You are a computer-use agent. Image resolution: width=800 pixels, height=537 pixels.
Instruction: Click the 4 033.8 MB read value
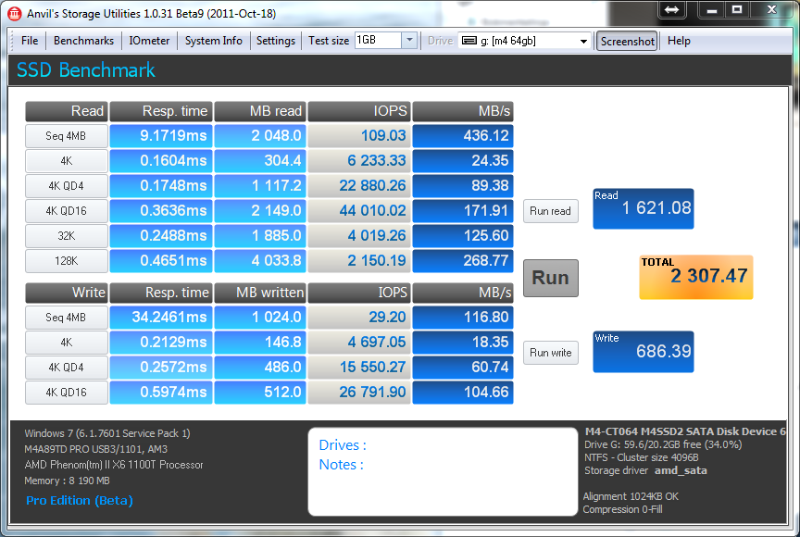[x=259, y=260]
